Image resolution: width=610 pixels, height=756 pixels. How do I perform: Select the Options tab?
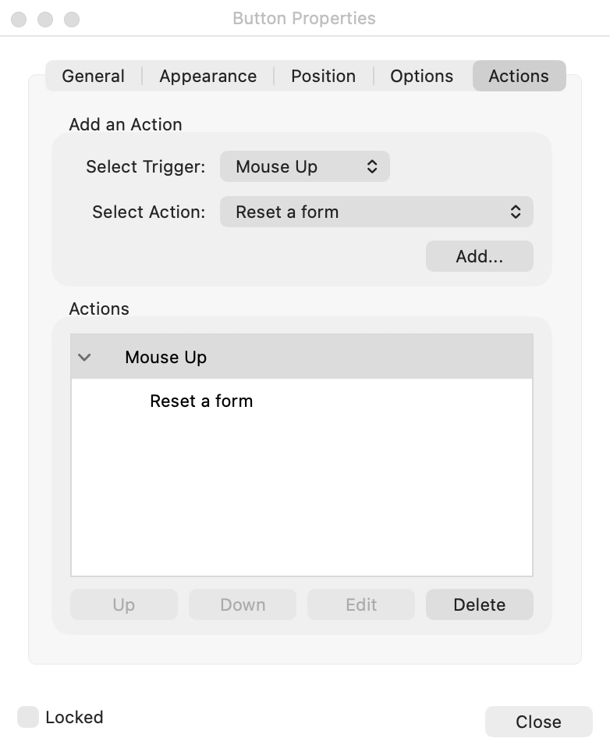click(x=422, y=77)
